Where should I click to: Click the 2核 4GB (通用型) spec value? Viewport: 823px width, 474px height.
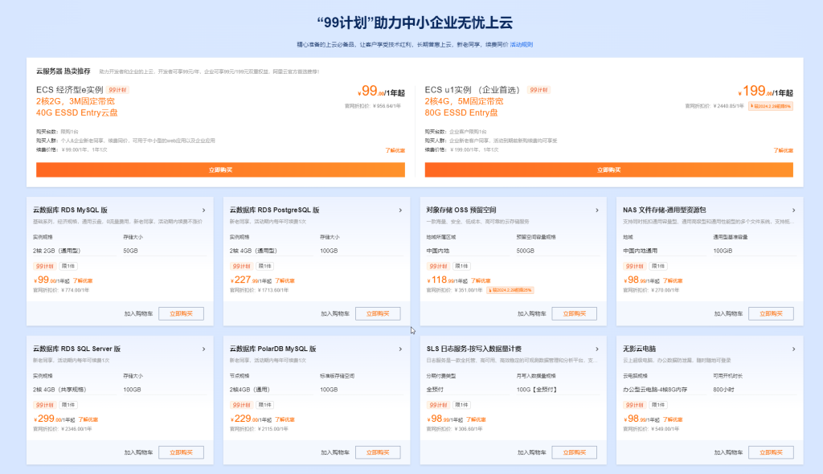(x=253, y=251)
